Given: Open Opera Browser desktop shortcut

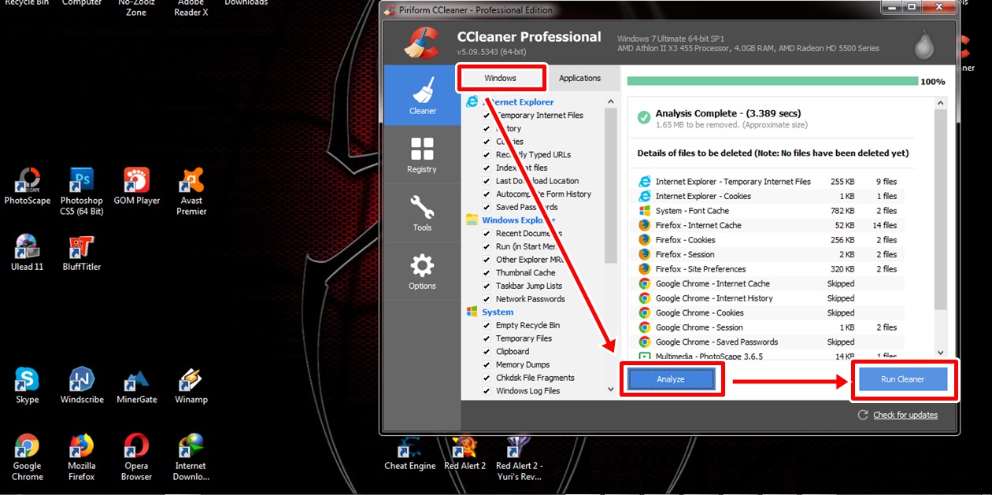Looking at the screenshot, I should [136, 456].
